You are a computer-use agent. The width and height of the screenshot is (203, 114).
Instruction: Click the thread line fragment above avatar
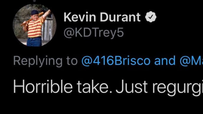(35, 1)
